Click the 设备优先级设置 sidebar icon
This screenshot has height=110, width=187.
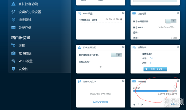pos(13,12)
